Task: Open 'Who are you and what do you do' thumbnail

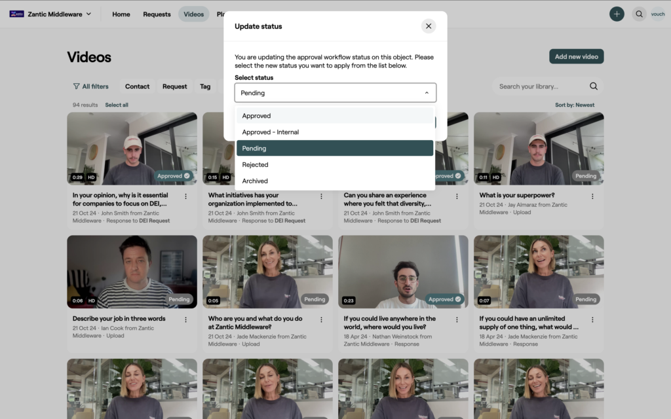Action: pos(267,272)
